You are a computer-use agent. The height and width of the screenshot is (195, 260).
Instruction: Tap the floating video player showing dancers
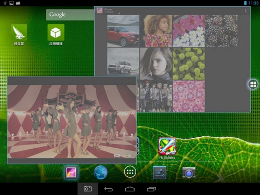coord(72,121)
